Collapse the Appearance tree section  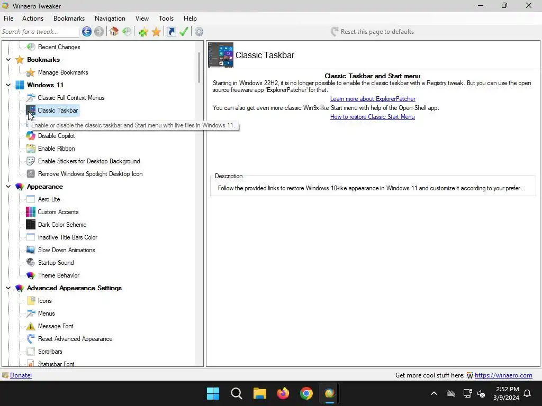click(8, 187)
